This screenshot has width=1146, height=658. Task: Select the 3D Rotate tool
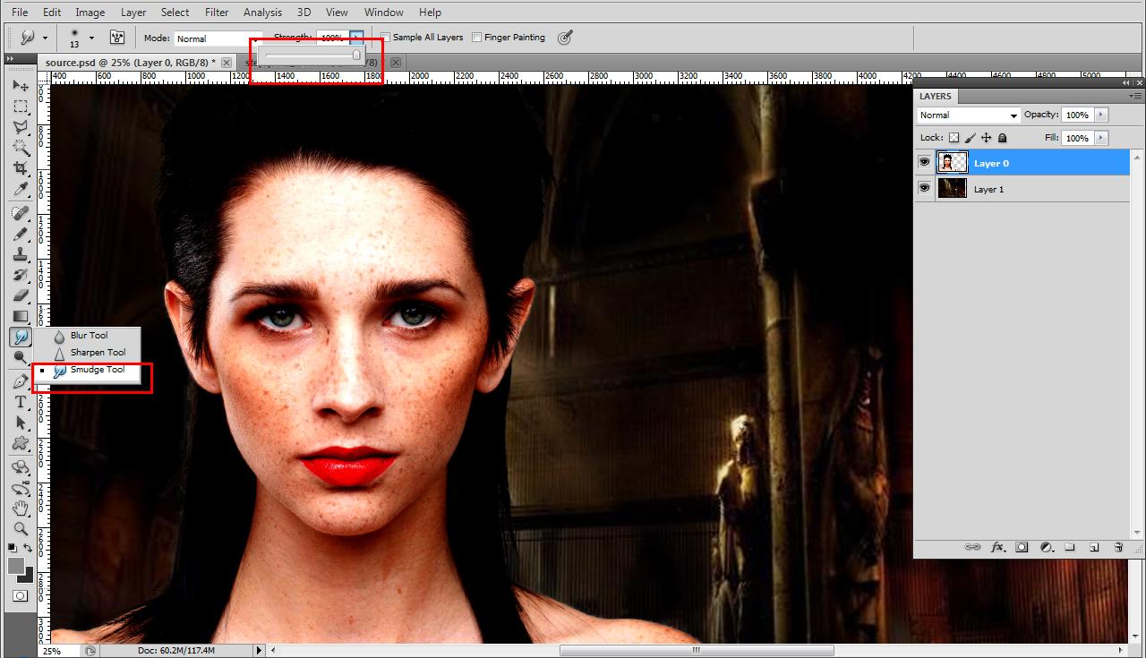pyautogui.click(x=21, y=467)
